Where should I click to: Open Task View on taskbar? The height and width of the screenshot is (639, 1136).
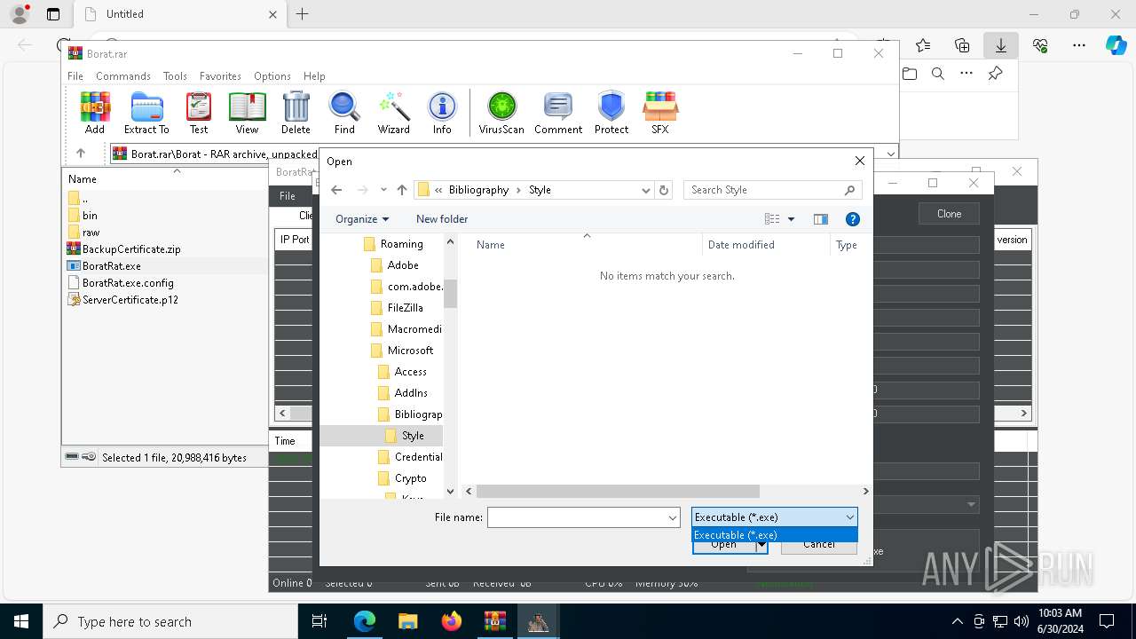tap(319, 621)
